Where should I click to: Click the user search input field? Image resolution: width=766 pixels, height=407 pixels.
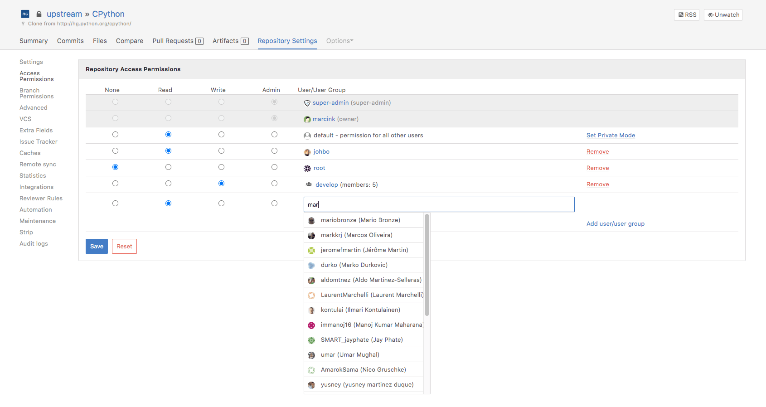coord(439,204)
